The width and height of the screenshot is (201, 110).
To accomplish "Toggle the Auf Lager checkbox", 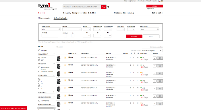I will point(39,50).
